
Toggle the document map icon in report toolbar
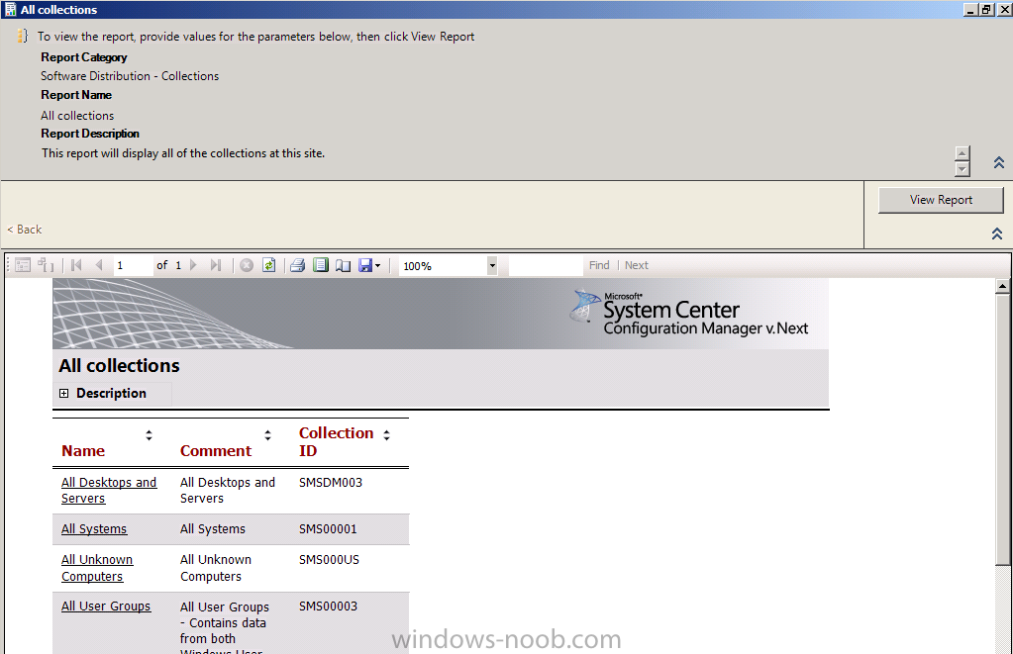tap(23, 265)
